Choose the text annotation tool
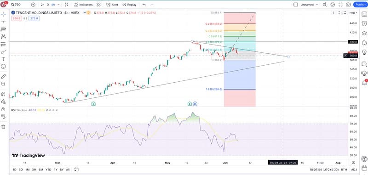This screenshot has width=368, height=175. click(x=3, y=59)
